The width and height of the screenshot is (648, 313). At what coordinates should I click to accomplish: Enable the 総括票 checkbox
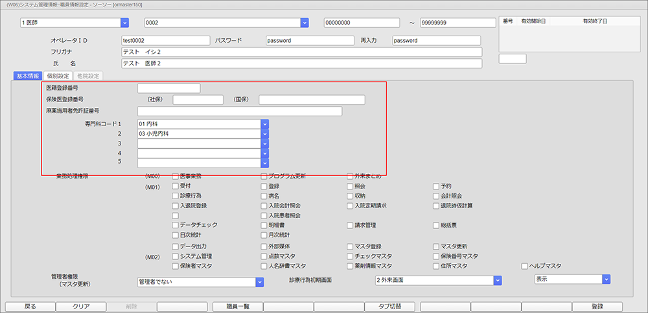[x=436, y=226]
